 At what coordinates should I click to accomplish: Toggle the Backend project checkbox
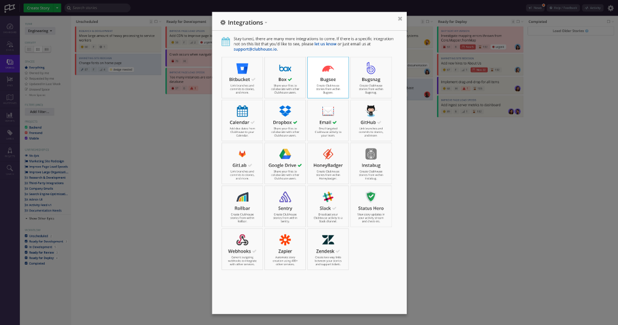point(26,127)
